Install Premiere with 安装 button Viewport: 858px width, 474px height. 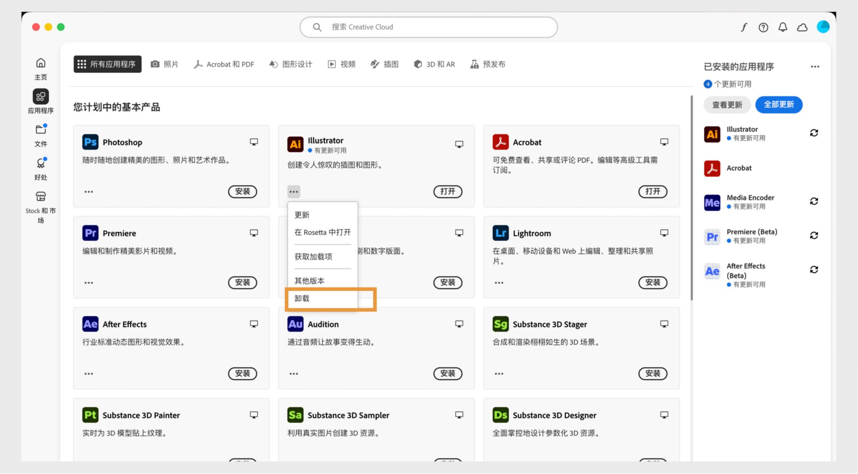[243, 283]
